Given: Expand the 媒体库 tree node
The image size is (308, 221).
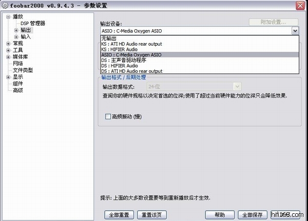Looking at the screenshot, I should point(8,57).
